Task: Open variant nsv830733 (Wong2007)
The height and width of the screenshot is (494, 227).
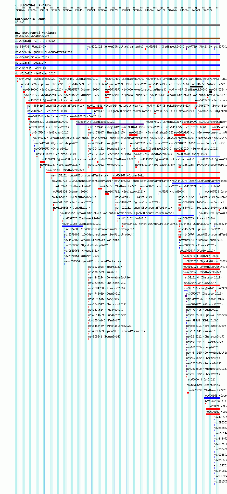Action: click(x=31, y=47)
